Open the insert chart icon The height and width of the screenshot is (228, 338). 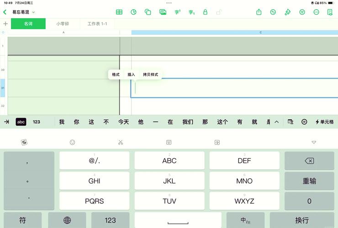tap(133, 12)
